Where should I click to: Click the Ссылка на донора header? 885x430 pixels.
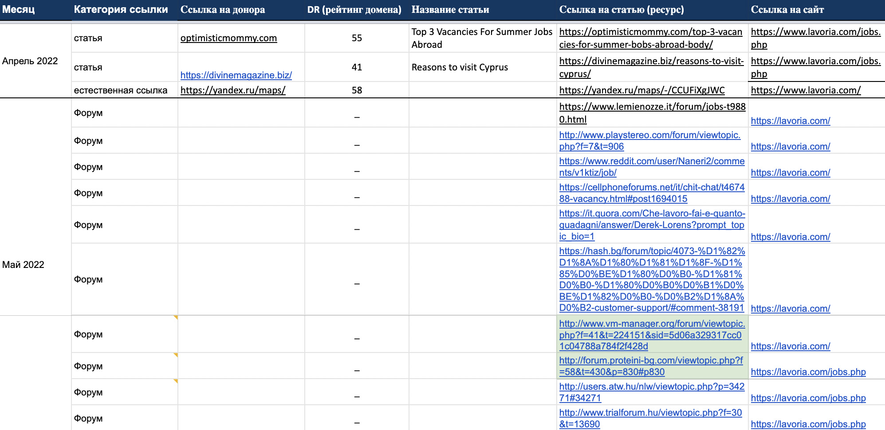pos(241,10)
